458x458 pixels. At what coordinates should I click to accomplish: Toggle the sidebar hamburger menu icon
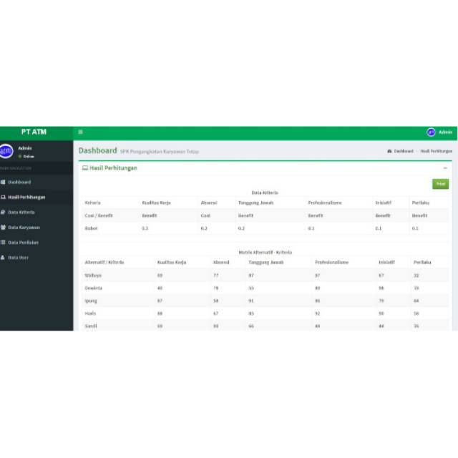pos(80,132)
